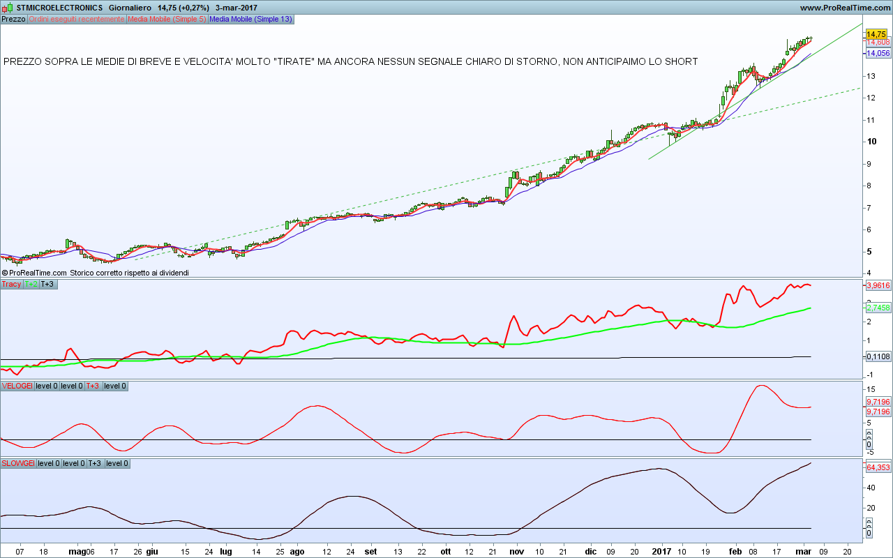This screenshot has width=893, height=558.
Task: Select the VELOGEI indicator label
Action: pyautogui.click(x=17, y=386)
